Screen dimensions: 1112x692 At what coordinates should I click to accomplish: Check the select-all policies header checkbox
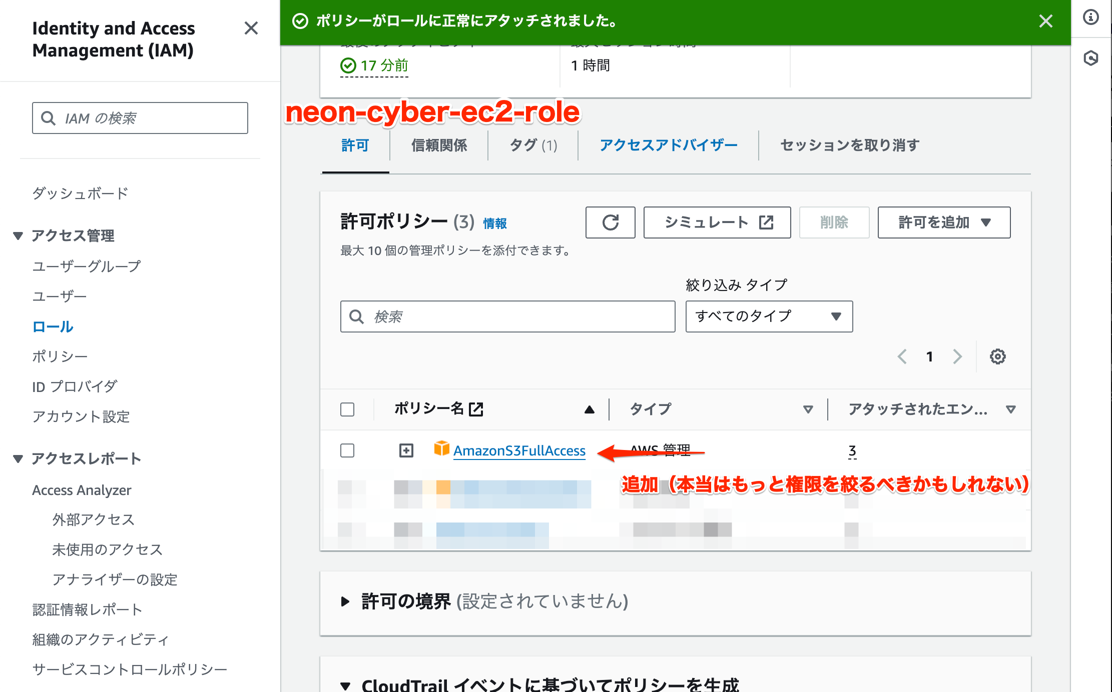click(x=347, y=408)
